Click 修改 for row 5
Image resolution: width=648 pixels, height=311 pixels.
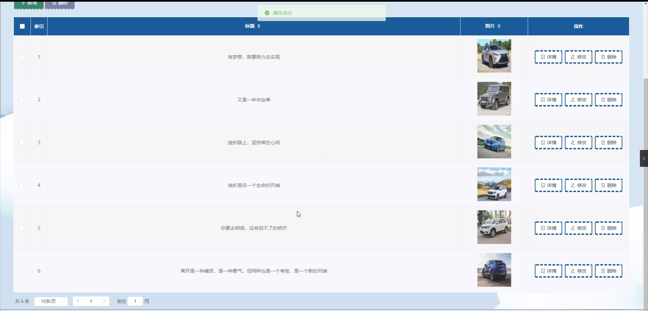point(578,228)
